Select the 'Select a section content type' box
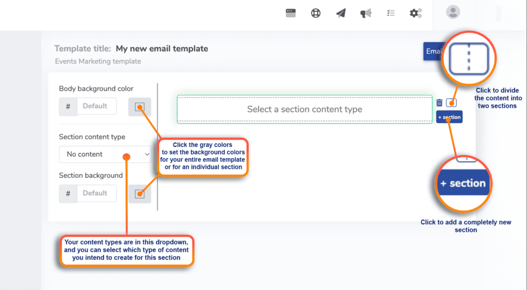527x290 pixels. pyautogui.click(x=304, y=109)
